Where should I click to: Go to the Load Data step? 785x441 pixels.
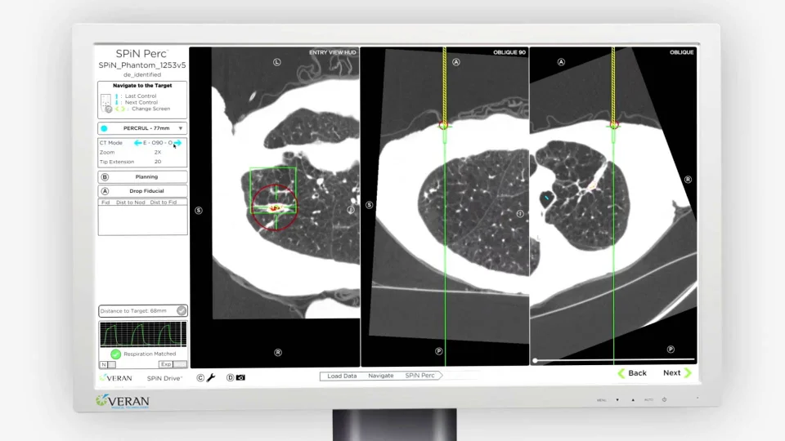pos(342,376)
